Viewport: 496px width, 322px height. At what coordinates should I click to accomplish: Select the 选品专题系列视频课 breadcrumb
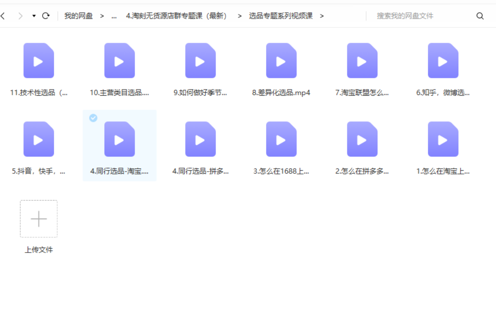(280, 16)
